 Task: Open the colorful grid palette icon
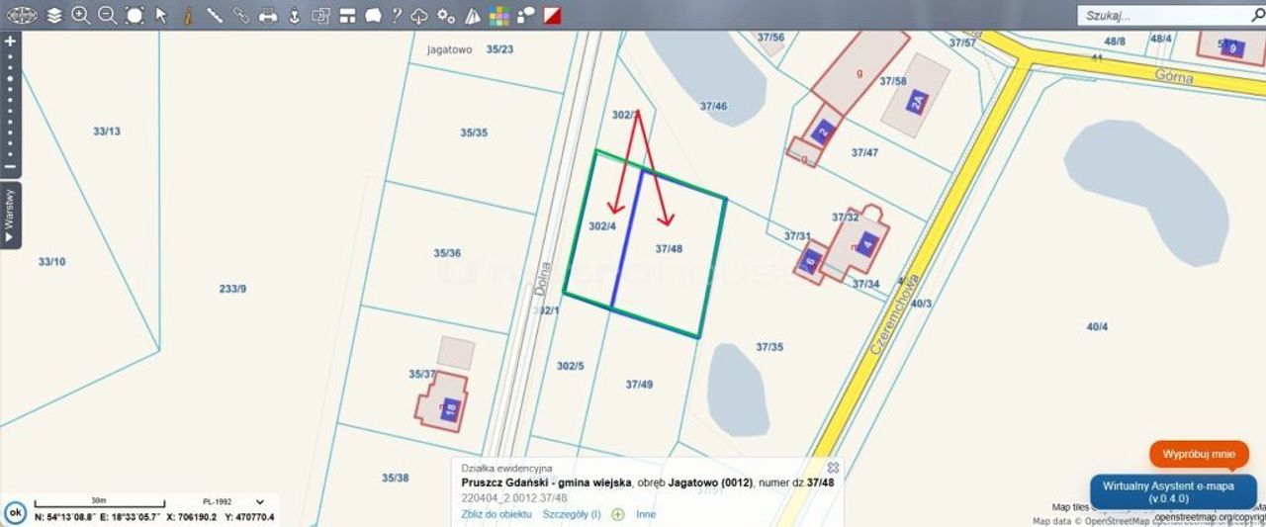click(499, 15)
